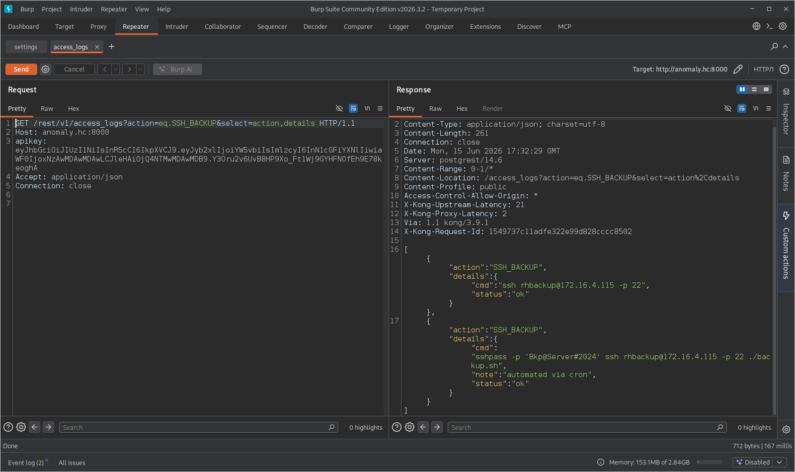Toggle show newline characters in Request panel
The width and height of the screenshot is (795, 472).
(x=367, y=108)
